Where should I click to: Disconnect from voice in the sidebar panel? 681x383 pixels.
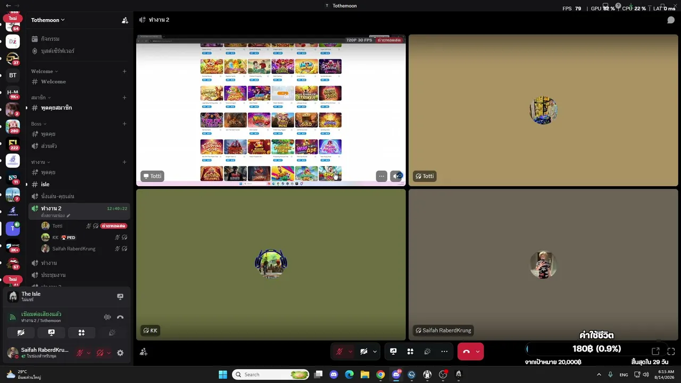pos(120,317)
